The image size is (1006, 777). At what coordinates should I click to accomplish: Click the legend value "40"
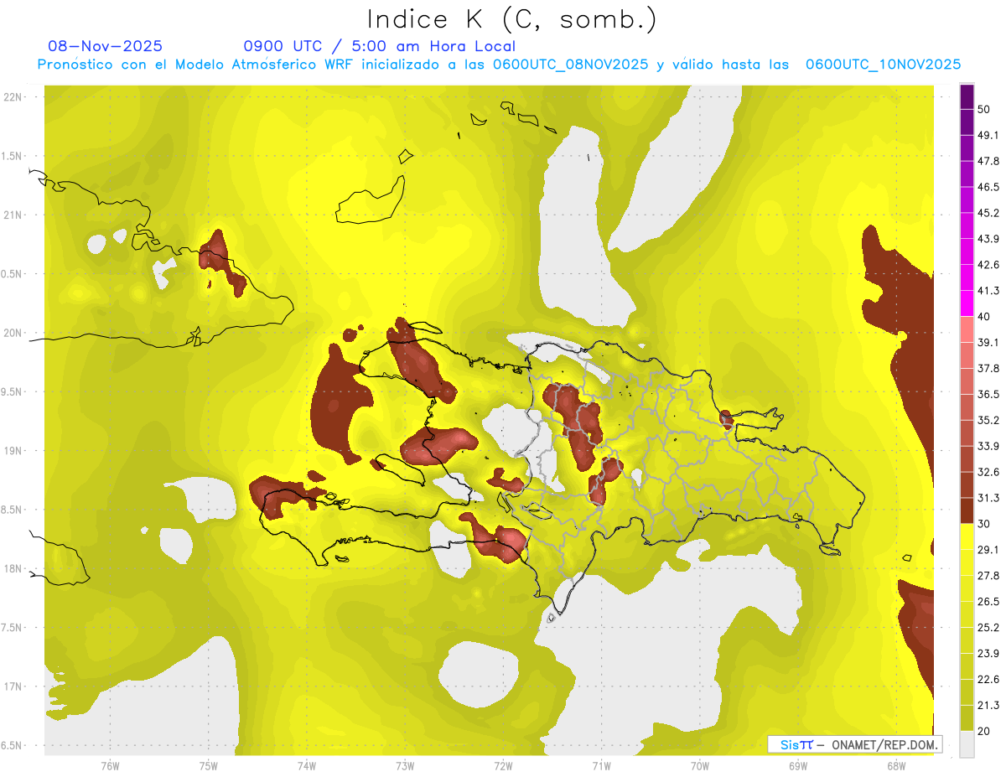pos(984,317)
